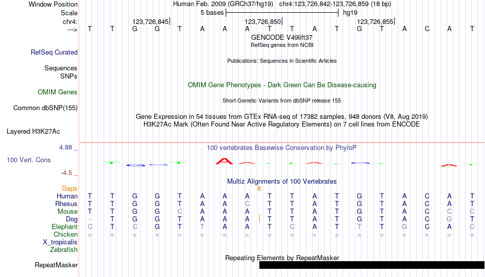Click the Mouse species row label
The height and width of the screenshot is (277, 485).
(67, 212)
